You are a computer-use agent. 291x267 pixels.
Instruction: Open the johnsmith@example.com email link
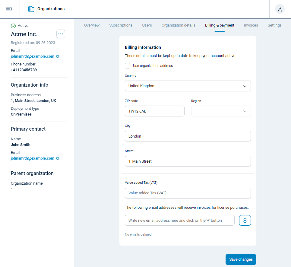click(x=33, y=56)
